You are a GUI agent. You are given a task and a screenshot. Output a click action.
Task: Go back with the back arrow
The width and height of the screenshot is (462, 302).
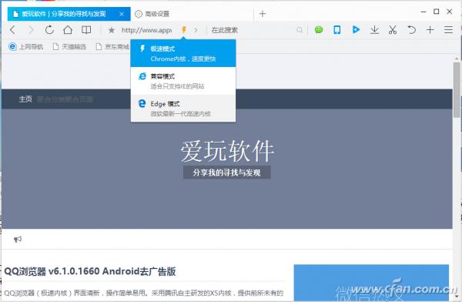[x=12, y=30]
